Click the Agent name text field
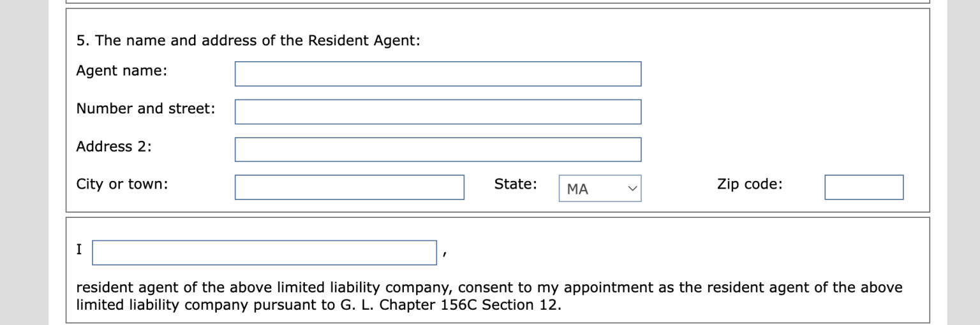The width and height of the screenshot is (980, 325). (x=438, y=74)
